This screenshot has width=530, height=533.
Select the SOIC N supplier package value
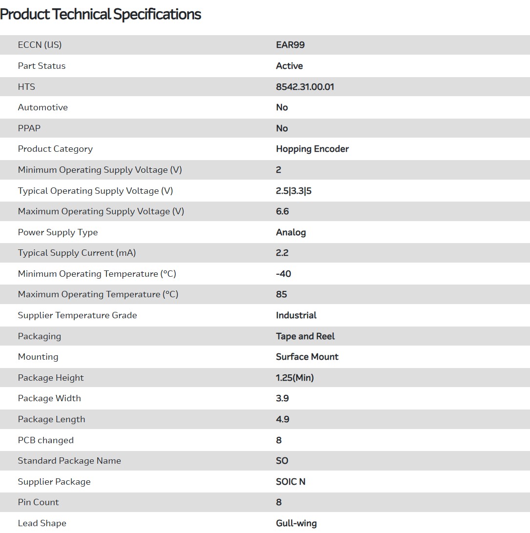291,482
